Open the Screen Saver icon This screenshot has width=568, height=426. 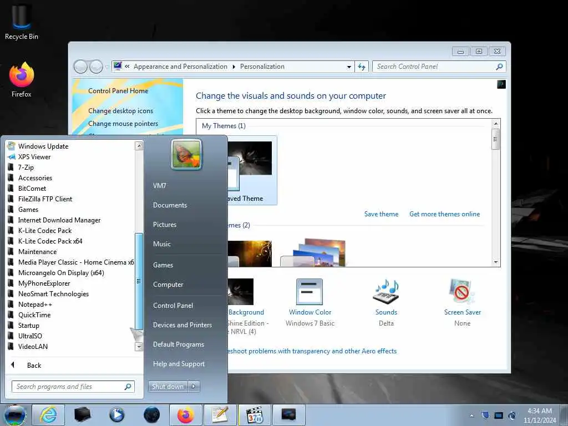pyautogui.click(x=462, y=292)
